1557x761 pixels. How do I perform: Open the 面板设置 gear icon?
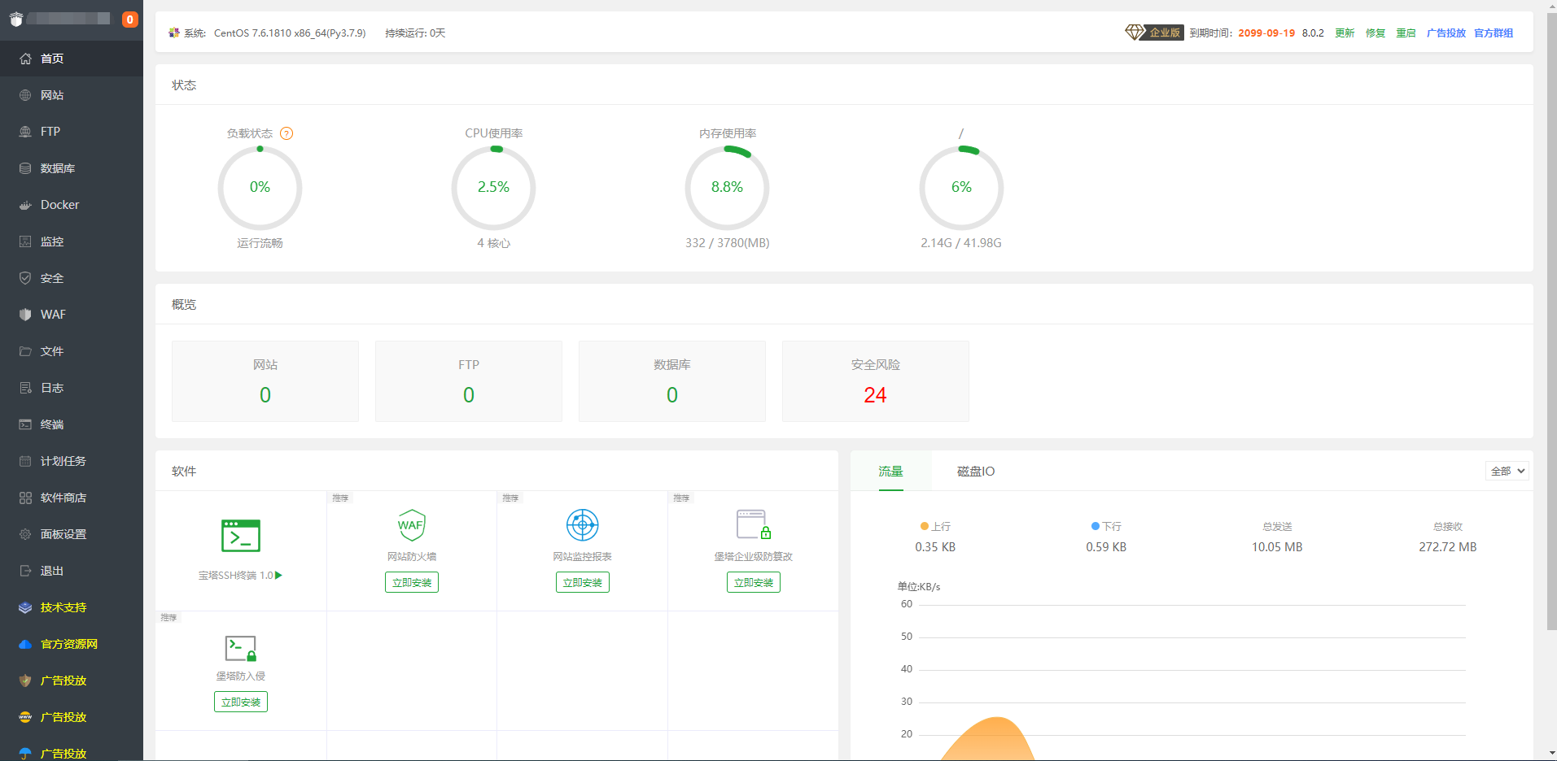(25, 534)
